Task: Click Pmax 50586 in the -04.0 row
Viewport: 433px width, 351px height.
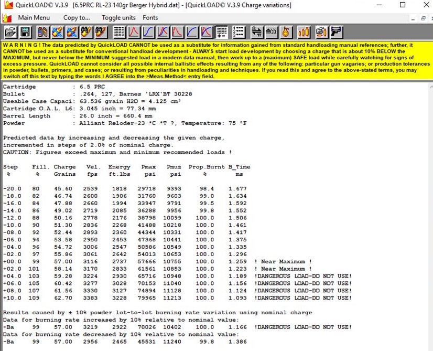Action: [x=147, y=247]
